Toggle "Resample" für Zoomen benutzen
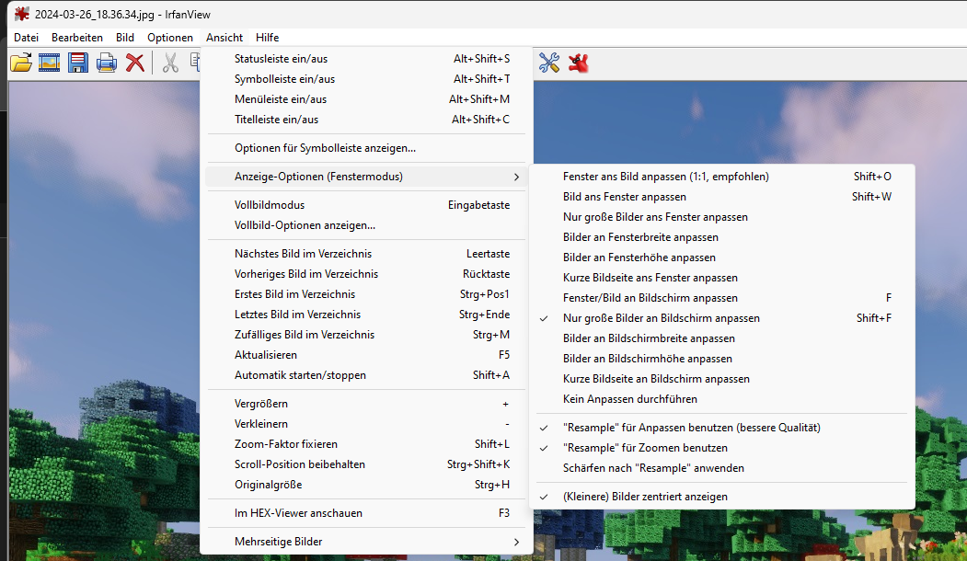Viewport: 967px width, 561px height. (x=721, y=448)
